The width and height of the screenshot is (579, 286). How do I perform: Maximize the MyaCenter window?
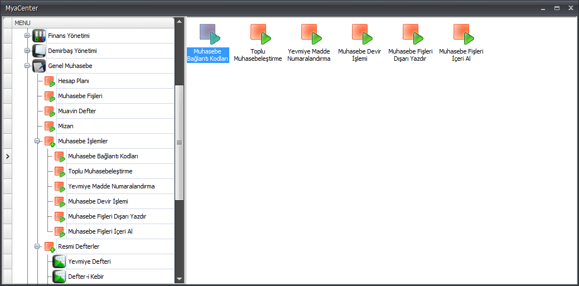(x=557, y=8)
